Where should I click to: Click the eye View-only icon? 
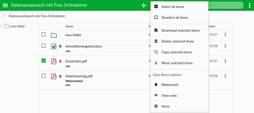(x=156, y=95)
